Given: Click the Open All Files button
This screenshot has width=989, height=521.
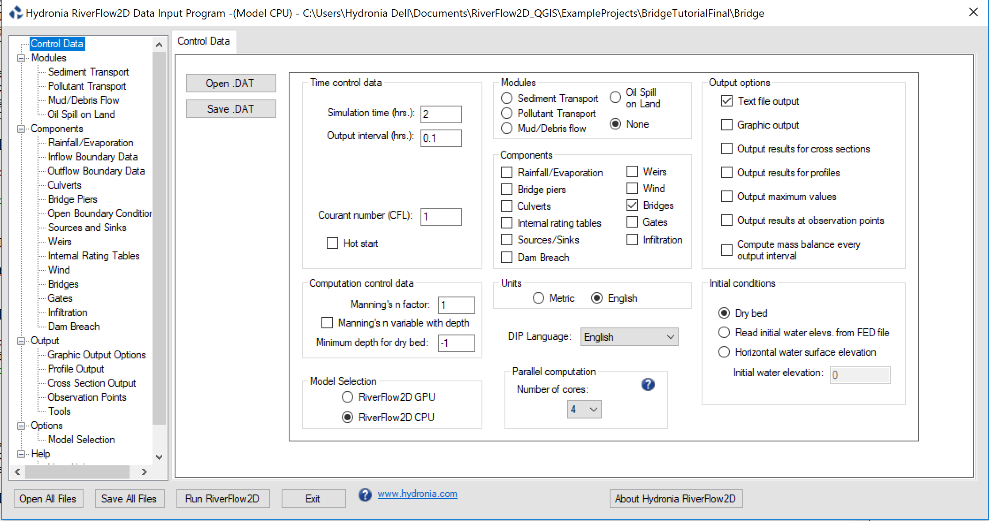Looking at the screenshot, I should pos(48,498).
